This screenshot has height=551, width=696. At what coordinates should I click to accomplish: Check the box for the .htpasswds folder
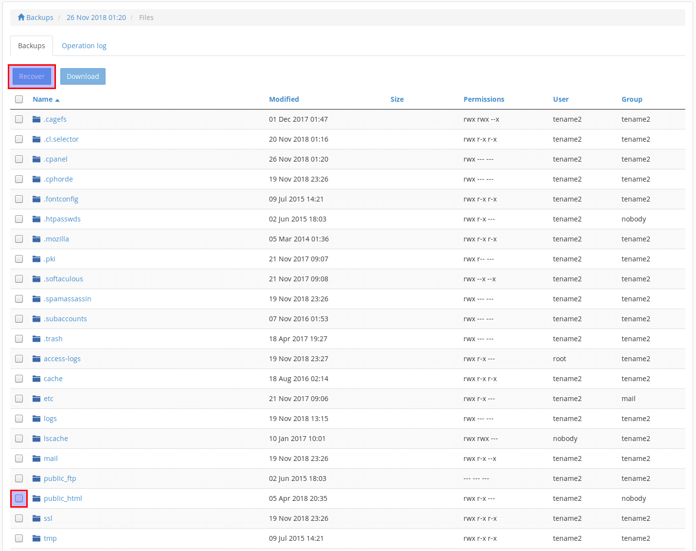[x=19, y=219]
